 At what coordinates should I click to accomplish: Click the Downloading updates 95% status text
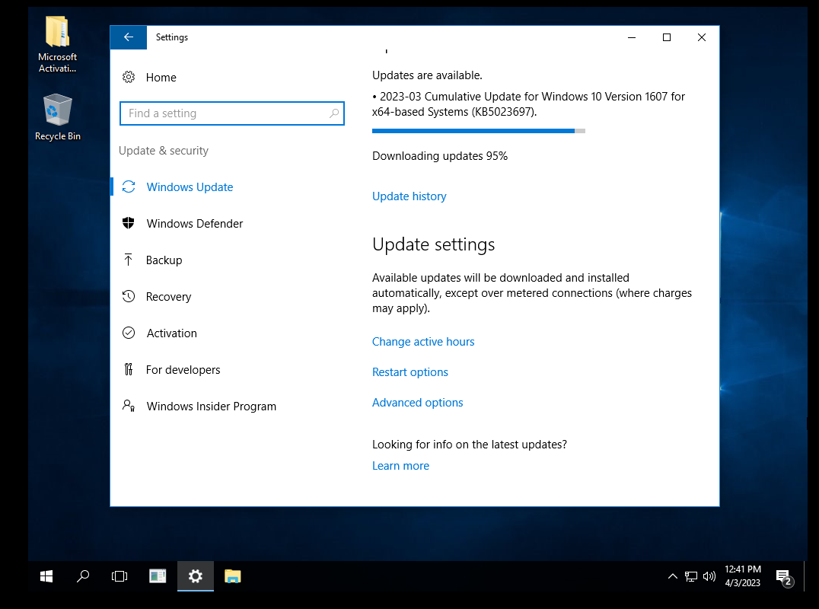click(x=440, y=156)
